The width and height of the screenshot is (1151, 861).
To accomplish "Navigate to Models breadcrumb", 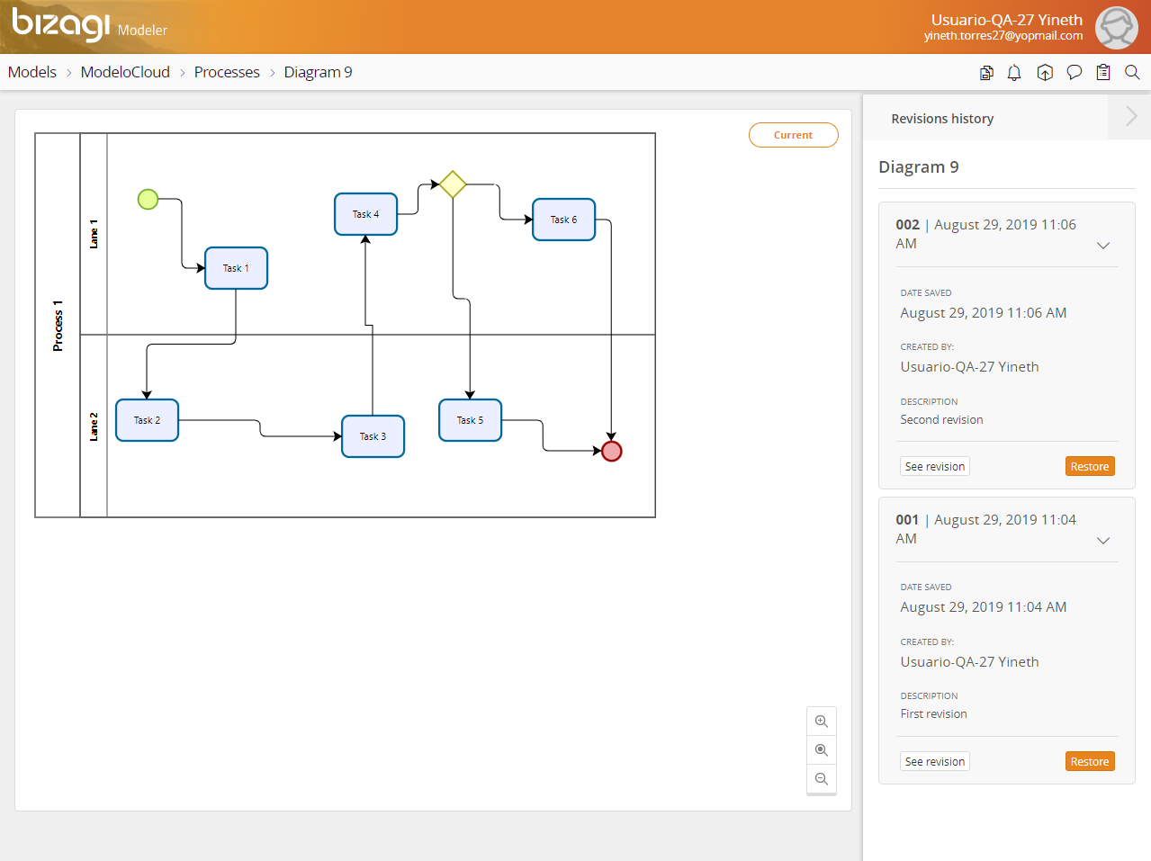I will 32,73.
